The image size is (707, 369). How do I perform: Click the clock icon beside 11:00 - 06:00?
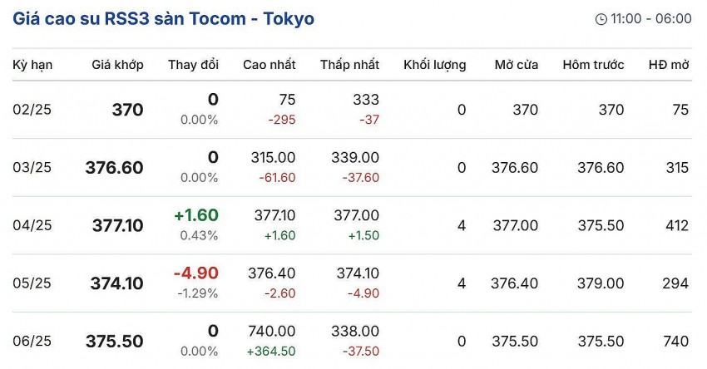click(x=601, y=19)
